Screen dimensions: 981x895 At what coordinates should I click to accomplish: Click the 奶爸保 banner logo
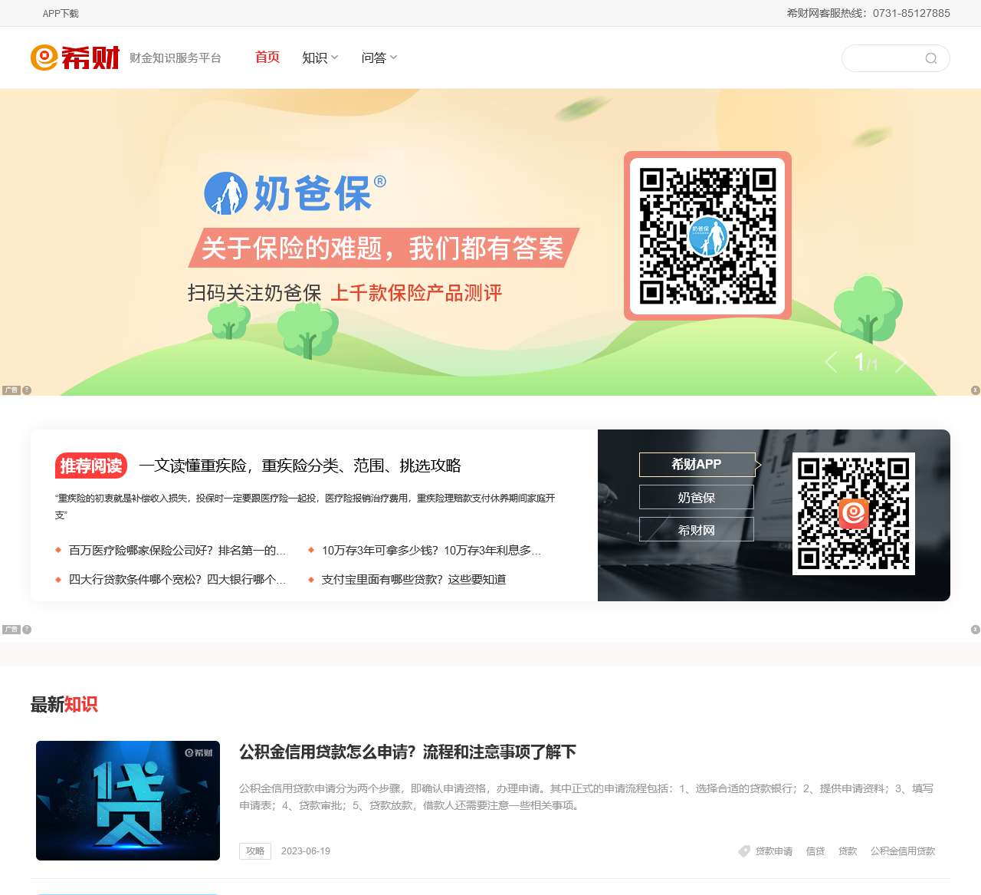coord(295,192)
